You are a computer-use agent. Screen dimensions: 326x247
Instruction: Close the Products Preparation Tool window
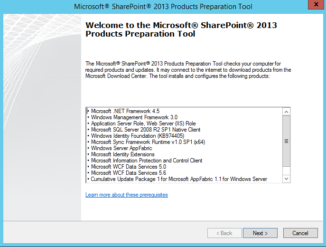click(x=316, y=4)
